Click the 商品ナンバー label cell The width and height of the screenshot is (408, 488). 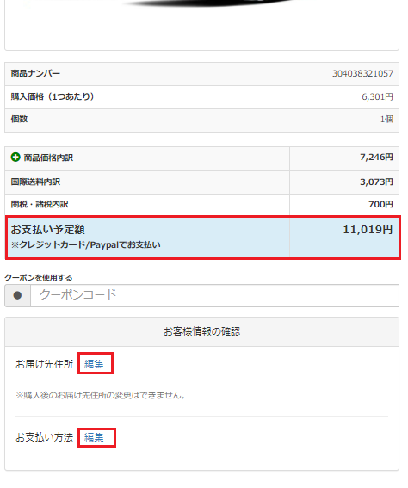tap(118, 74)
